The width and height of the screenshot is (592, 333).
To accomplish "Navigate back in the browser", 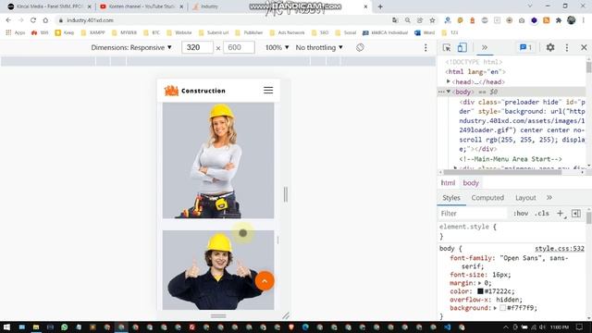I will 8,20.
